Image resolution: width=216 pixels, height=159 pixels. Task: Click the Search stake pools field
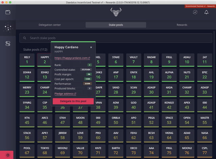tap(116, 38)
